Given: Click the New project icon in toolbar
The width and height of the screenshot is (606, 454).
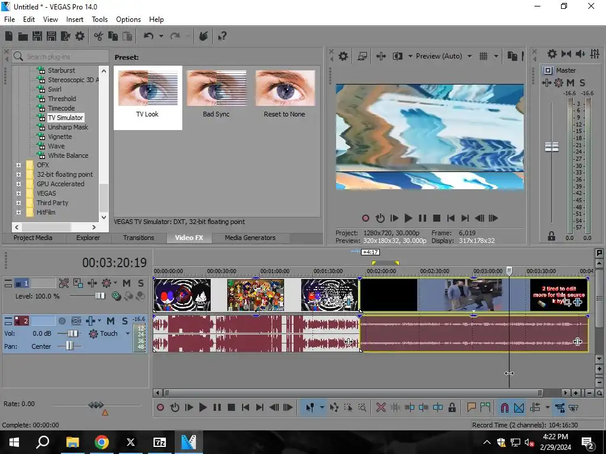Looking at the screenshot, I should [8, 36].
